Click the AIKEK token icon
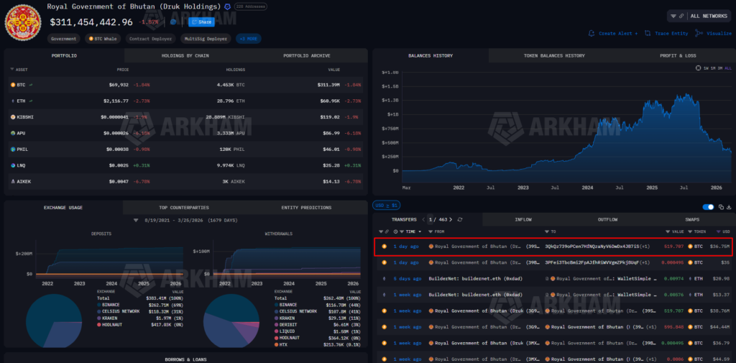The height and width of the screenshot is (363, 736). click(13, 181)
